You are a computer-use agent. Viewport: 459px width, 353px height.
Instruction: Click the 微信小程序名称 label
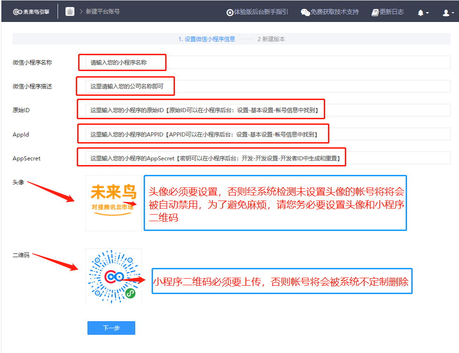pos(32,62)
